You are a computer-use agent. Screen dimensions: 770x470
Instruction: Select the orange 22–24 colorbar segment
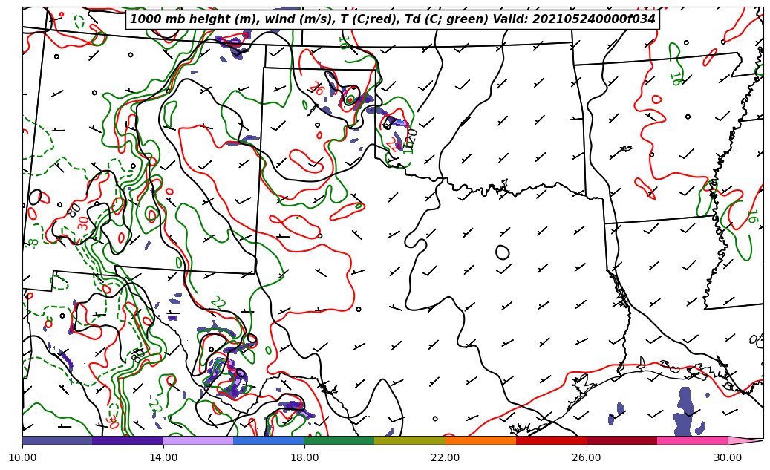click(480, 440)
